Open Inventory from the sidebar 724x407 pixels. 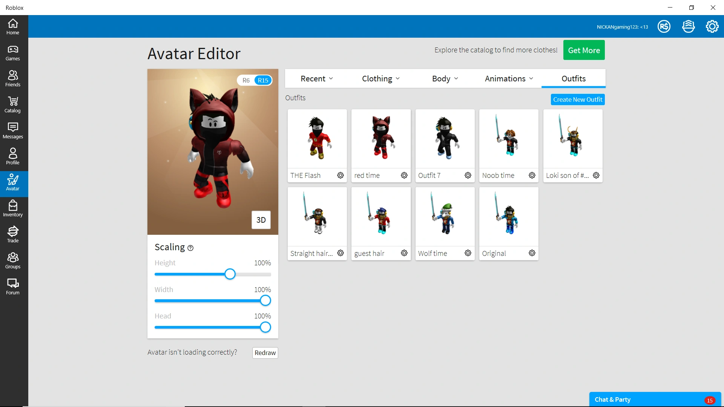pyautogui.click(x=13, y=209)
